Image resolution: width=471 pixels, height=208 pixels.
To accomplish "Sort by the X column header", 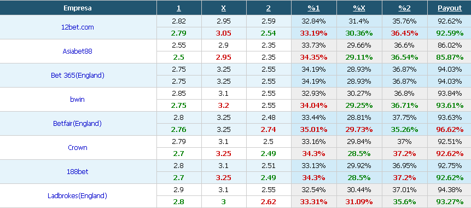I will [x=224, y=8].
